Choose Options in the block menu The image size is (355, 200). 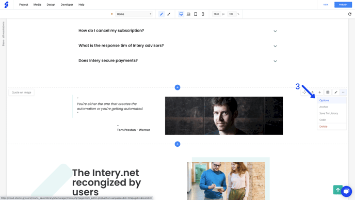[332, 100]
